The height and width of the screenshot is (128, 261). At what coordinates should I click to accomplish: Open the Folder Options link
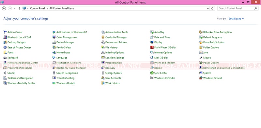tap(211, 47)
